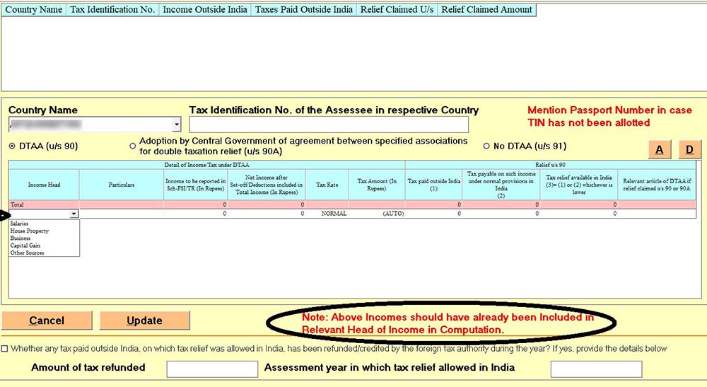
Task: Pick House Property from the income head list
Action: tap(29, 231)
